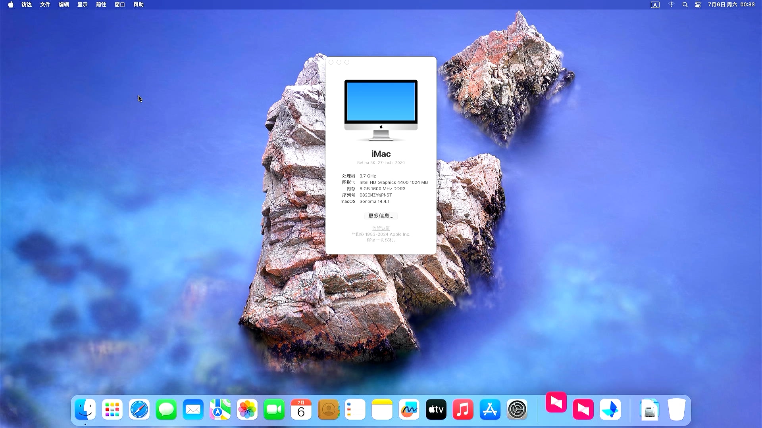The width and height of the screenshot is (762, 428).
Task: Open the Photos app in Dock
Action: point(247,410)
